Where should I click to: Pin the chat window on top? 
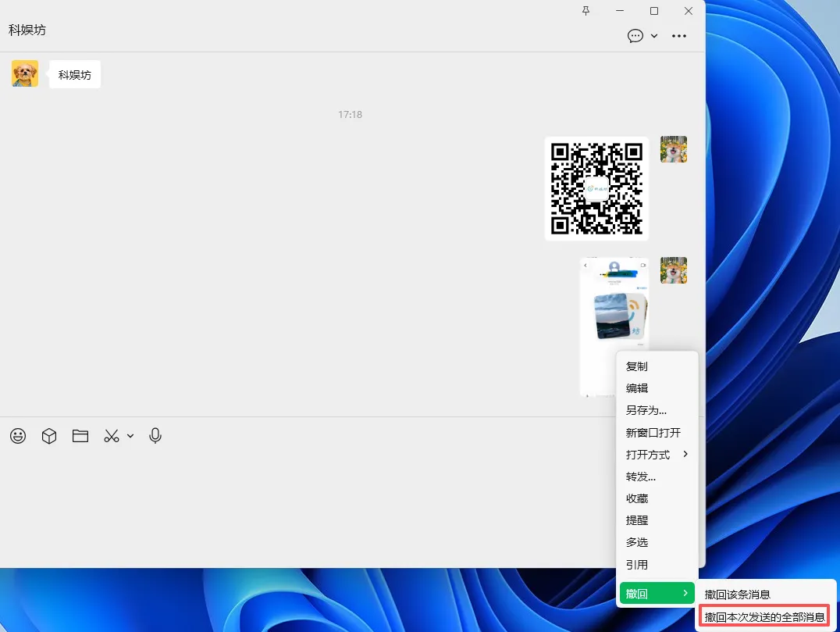[586, 11]
